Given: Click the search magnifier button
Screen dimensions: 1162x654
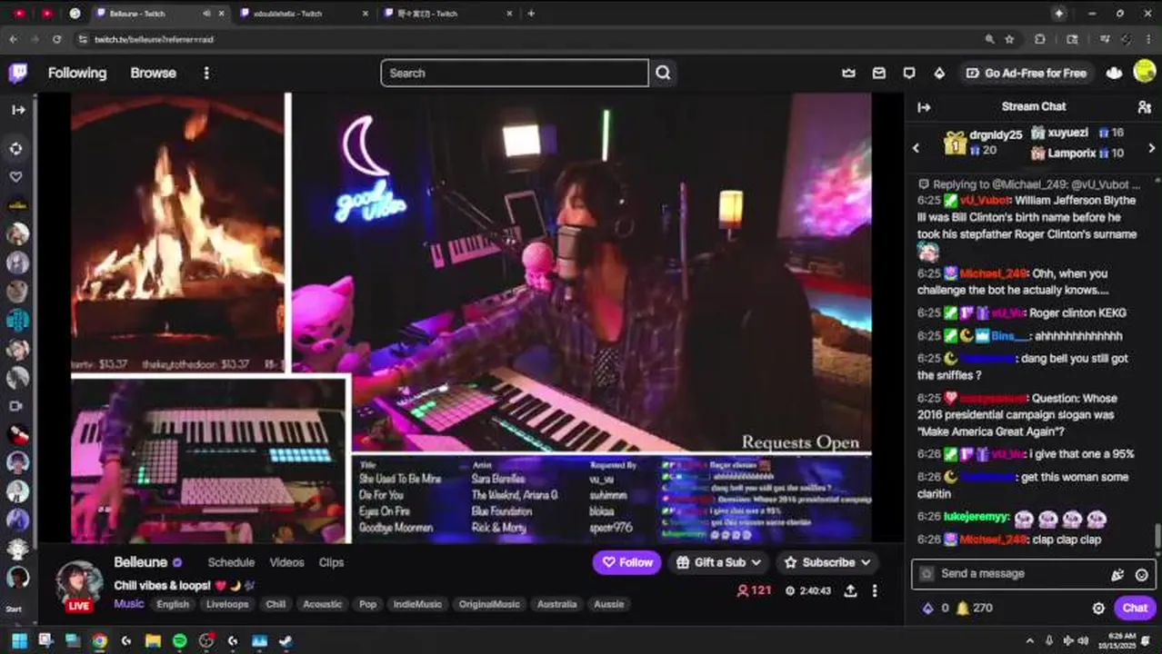Looking at the screenshot, I should pos(663,73).
